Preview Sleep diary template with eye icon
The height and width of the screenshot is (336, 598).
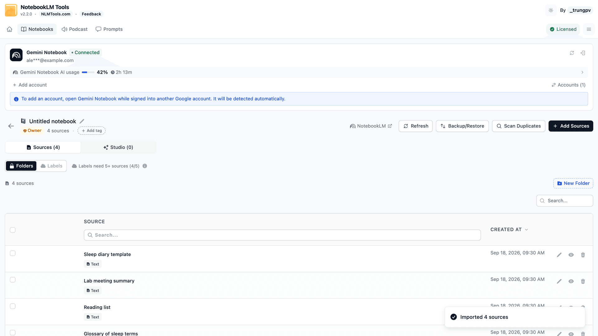[x=571, y=255]
